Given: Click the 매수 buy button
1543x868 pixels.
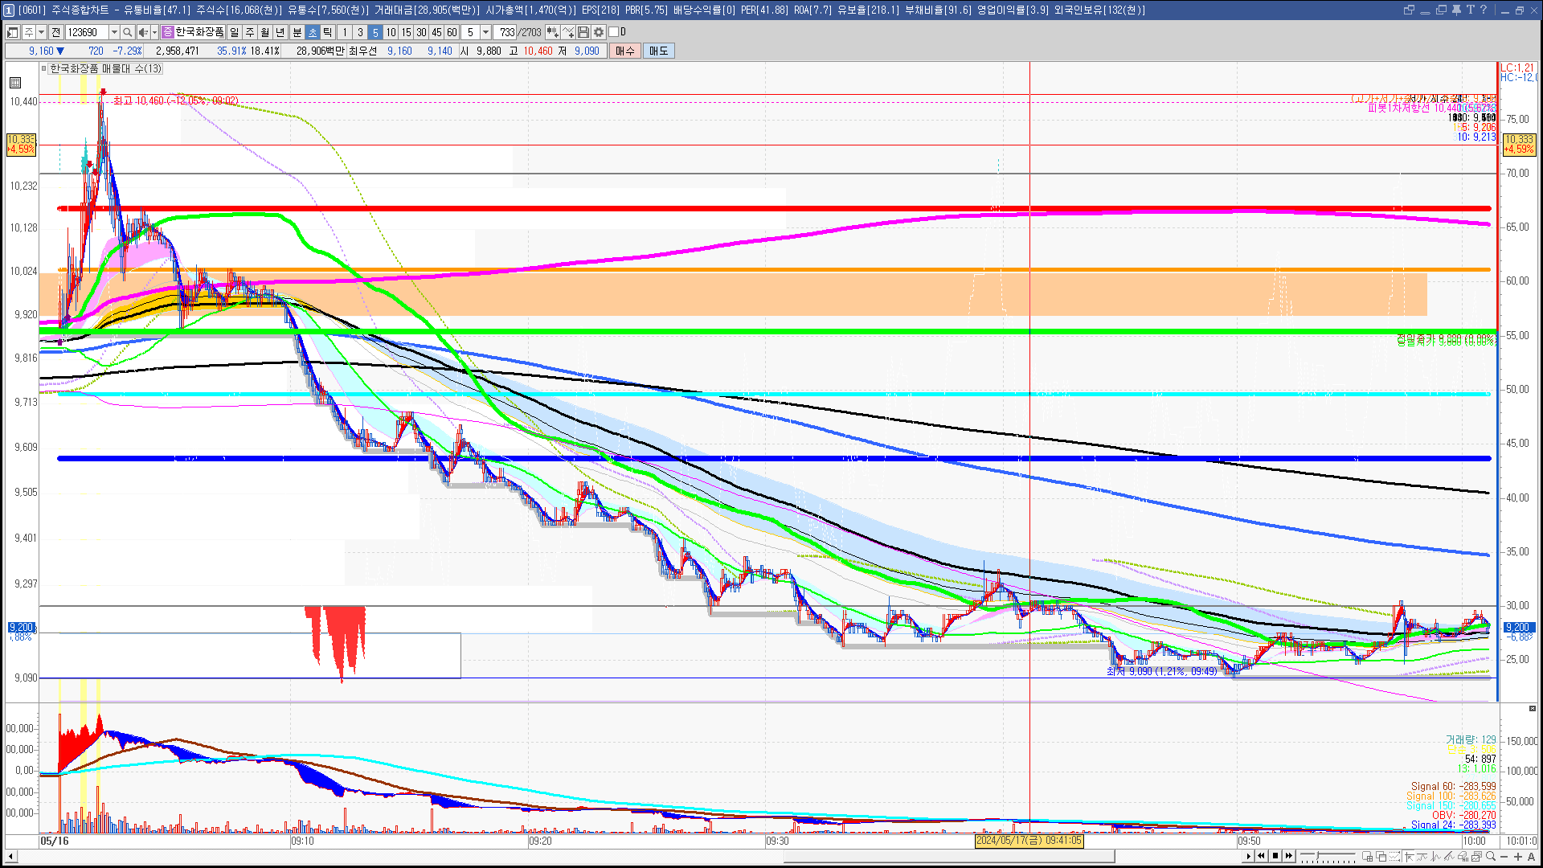Looking at the screenshot, I should point(624,51).
